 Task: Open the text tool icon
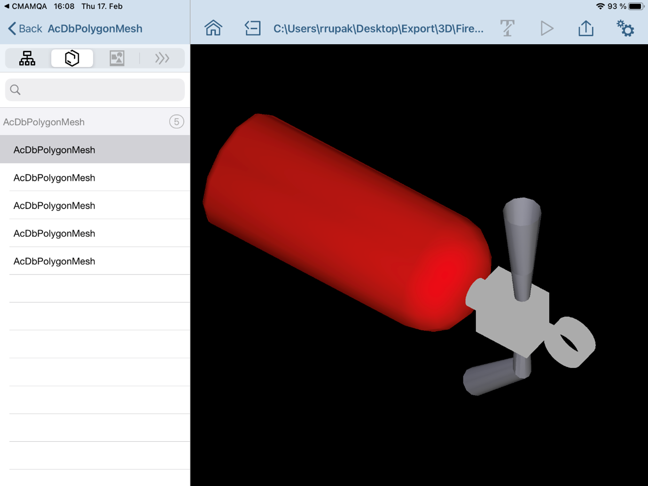click(x=507, y=28)
